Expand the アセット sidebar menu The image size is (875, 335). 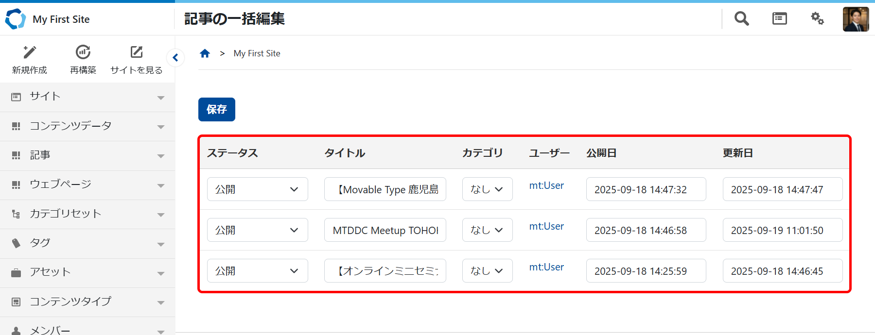(87, 272)
